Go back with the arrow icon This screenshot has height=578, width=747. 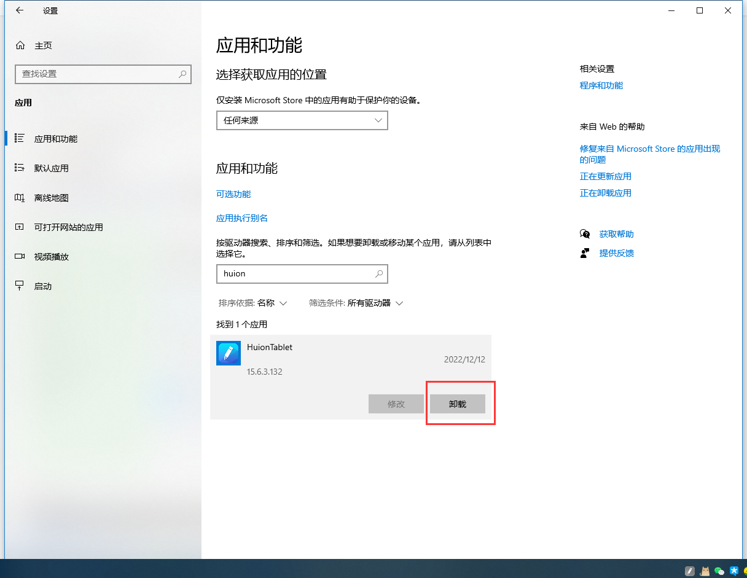[x=20, y=10]
